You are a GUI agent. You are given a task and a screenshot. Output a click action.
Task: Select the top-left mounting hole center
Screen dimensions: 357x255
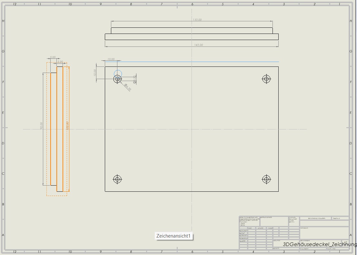pyautogui.click(x=117, y=79)
